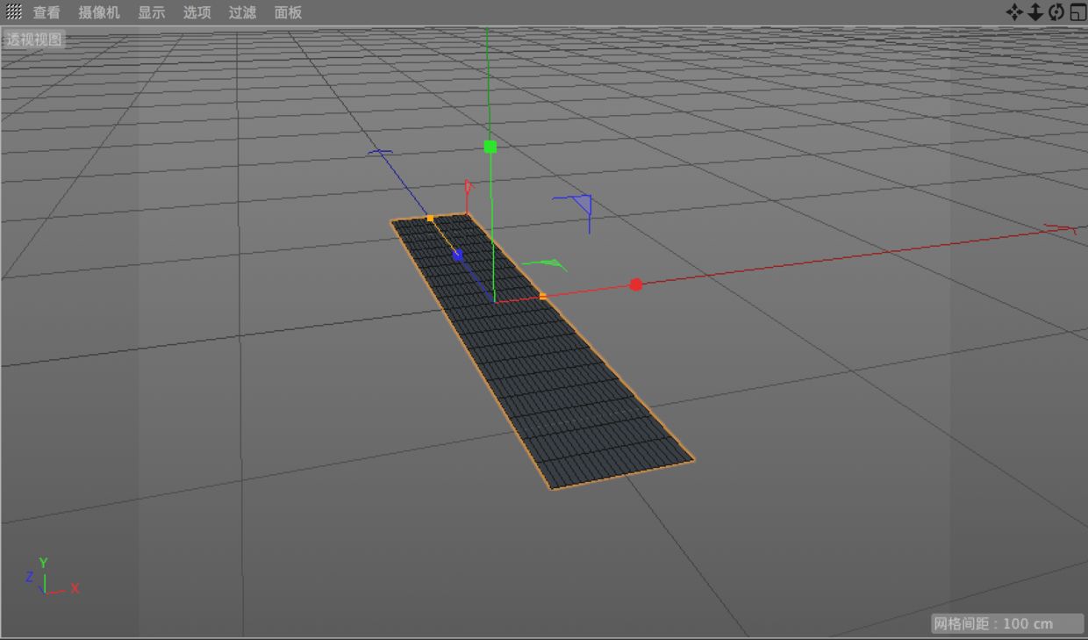Click the red X-axis handle dot
This screenshot has height=640, width=1088.
[636, 284]
